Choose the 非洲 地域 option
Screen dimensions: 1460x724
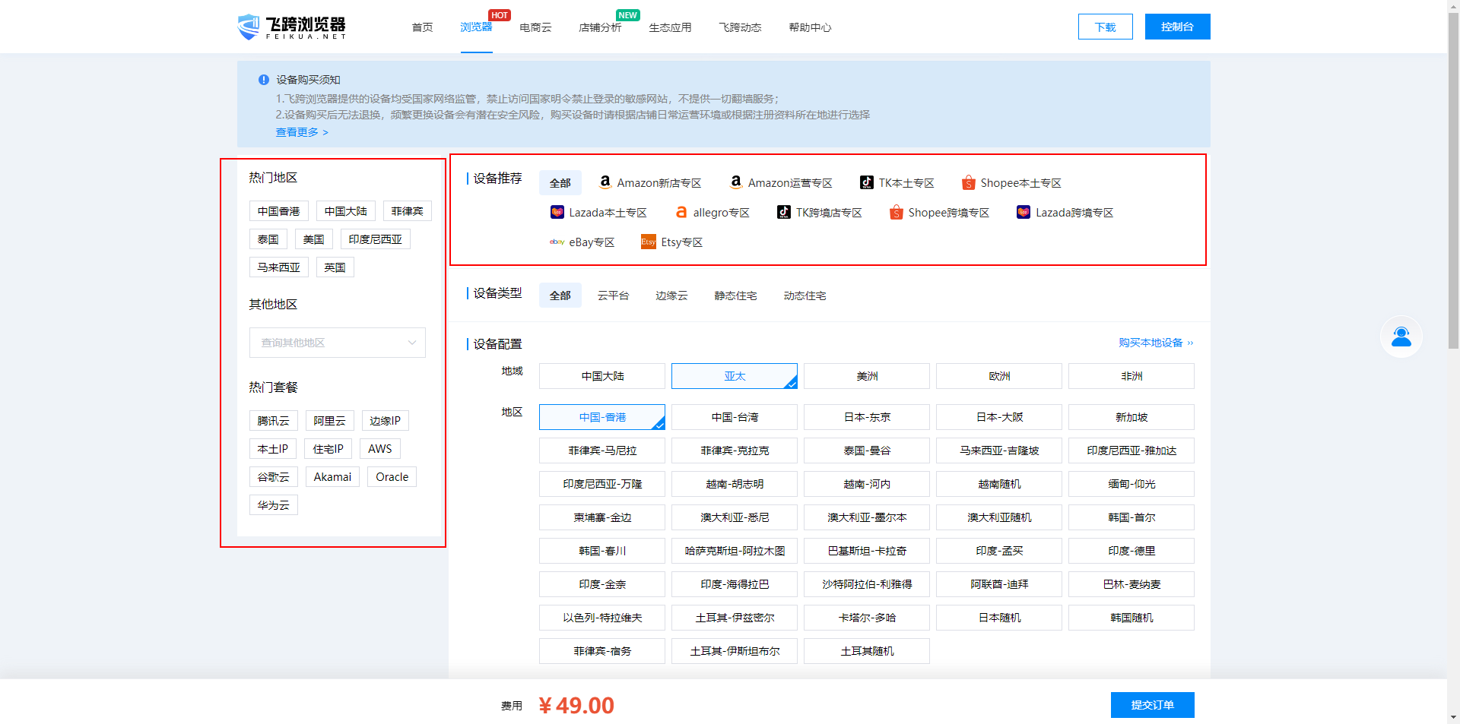click(1131, 376)
